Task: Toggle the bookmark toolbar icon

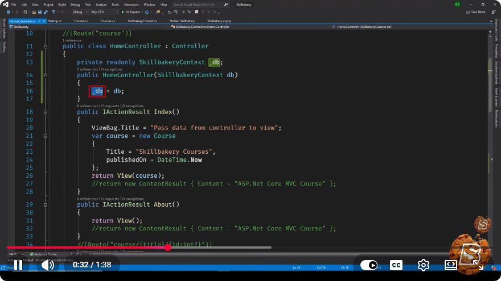Action: 196,12
